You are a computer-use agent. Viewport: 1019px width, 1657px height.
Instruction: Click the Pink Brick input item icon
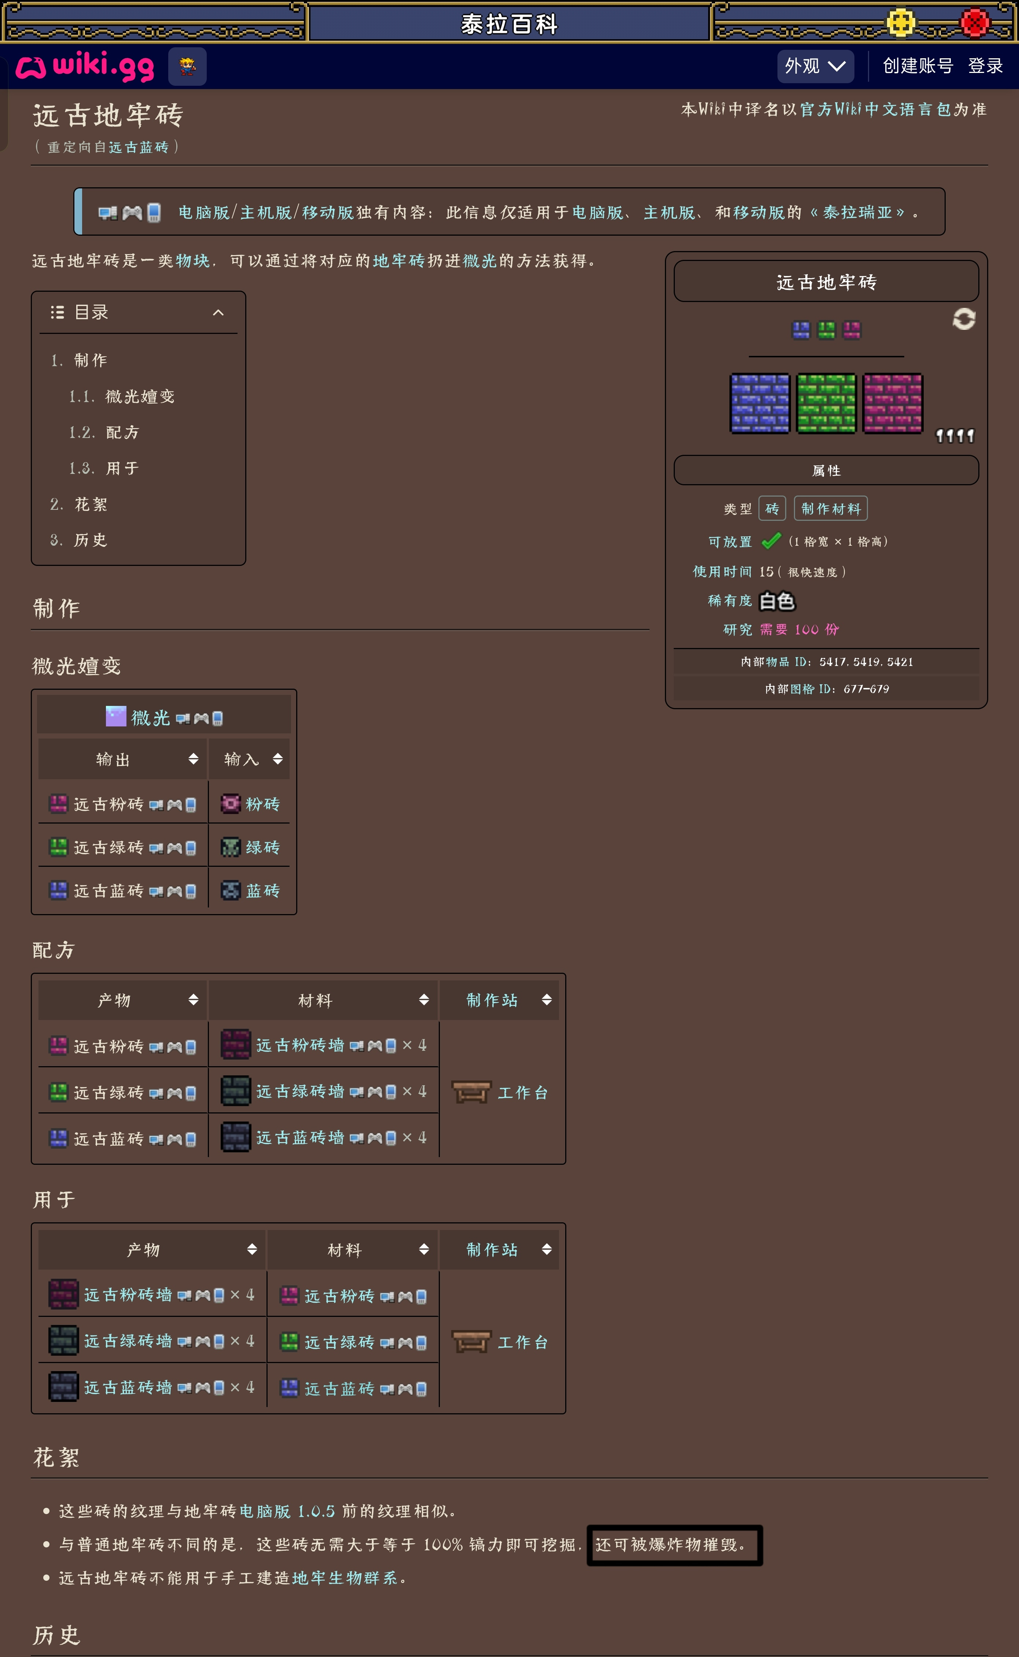coord(231,803)
